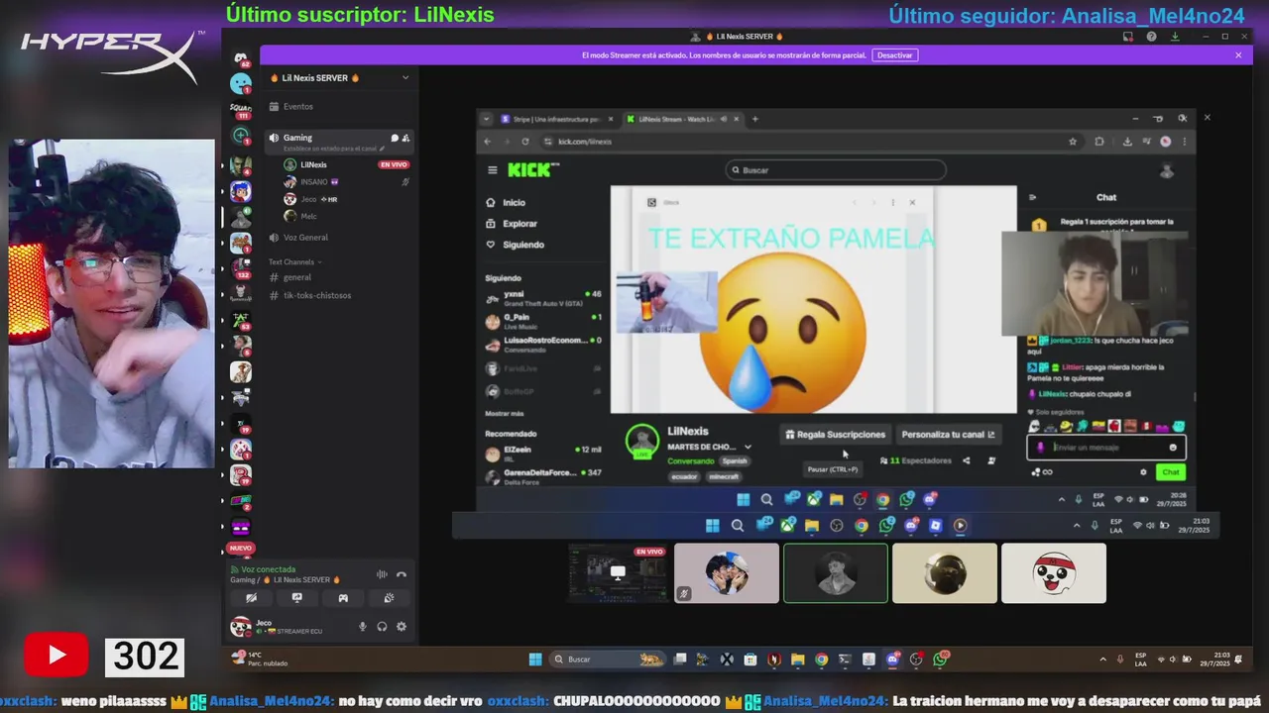Select the two-people avatar participant tile

727,572
